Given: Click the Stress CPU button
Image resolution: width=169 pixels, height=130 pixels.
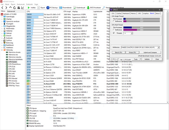Looking at the screenshot, I should click(x=132, y=52).
